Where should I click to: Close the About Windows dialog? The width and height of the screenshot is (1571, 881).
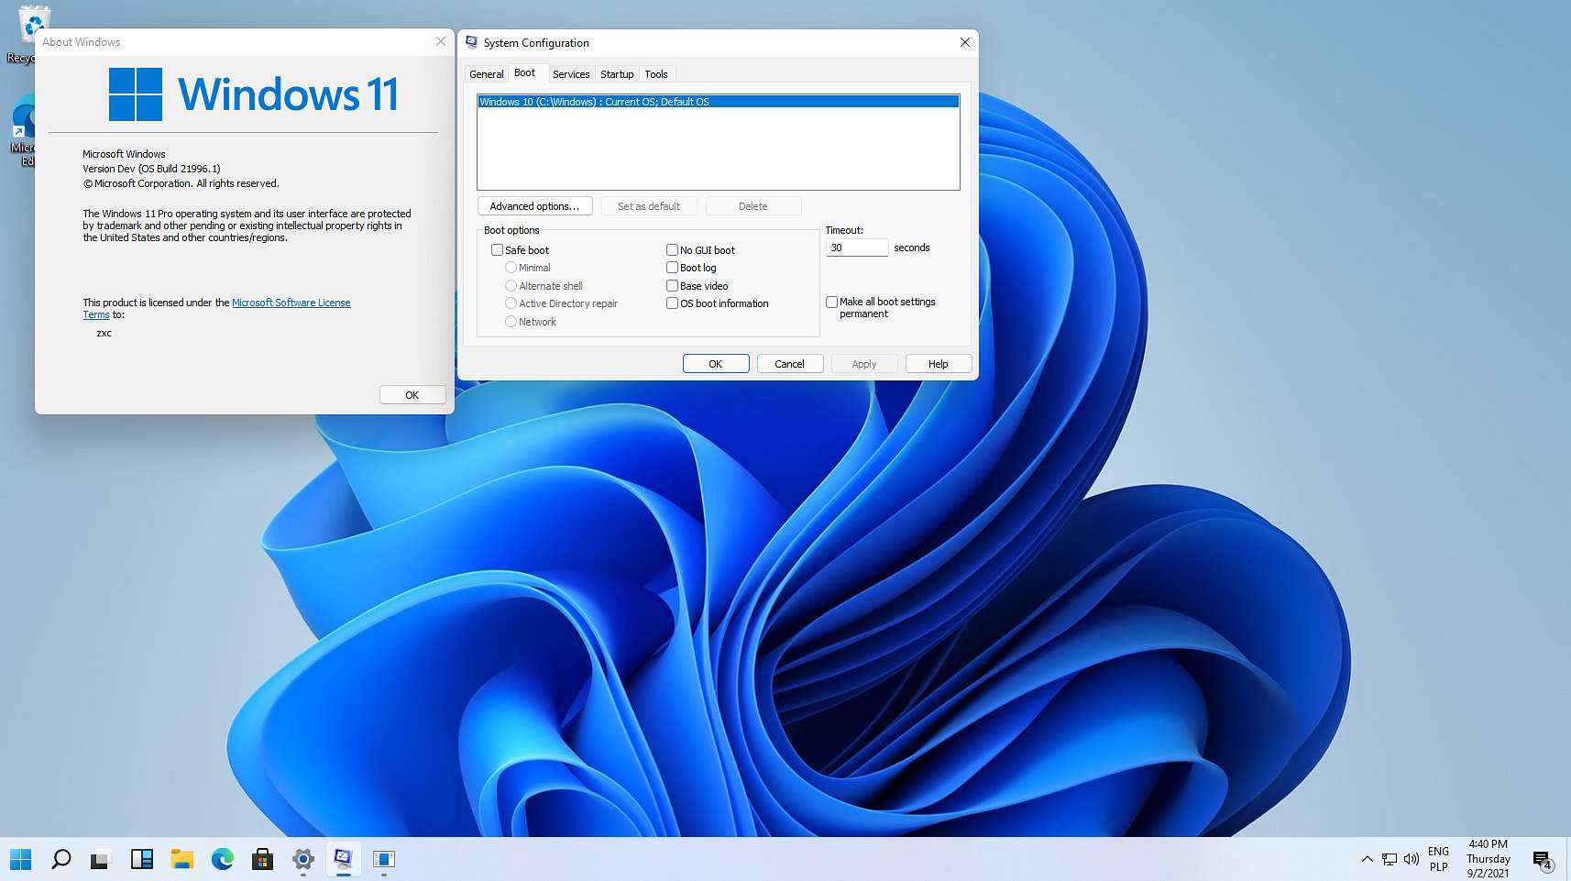point(441,41)
